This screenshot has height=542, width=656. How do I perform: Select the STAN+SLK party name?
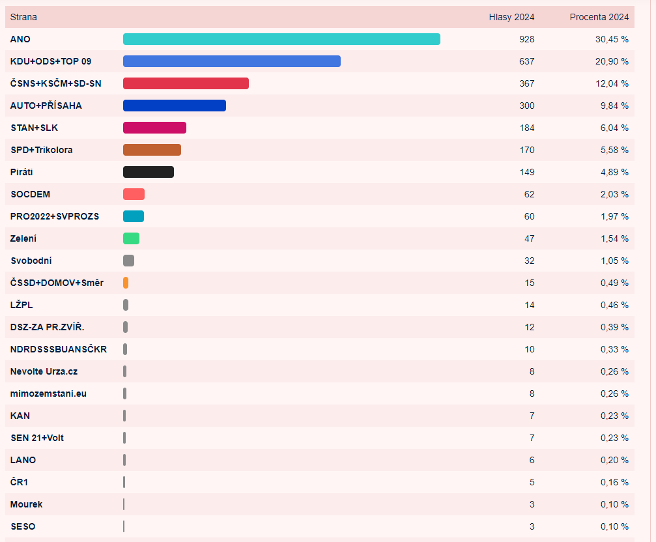click(x=35, y=128)
